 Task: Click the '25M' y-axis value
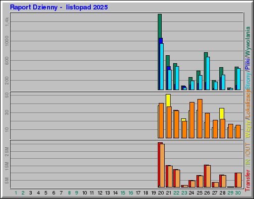7,151
